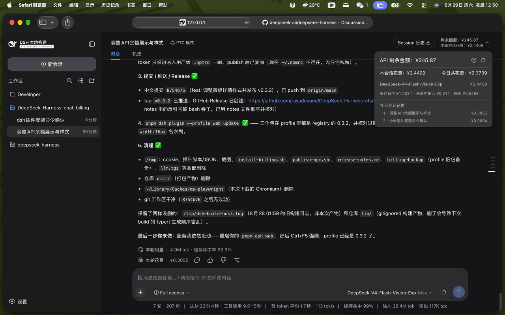Open Safari sidebar dropdown arrow
Viewport: 505px width, 315px height.
[x=52, y=22]
